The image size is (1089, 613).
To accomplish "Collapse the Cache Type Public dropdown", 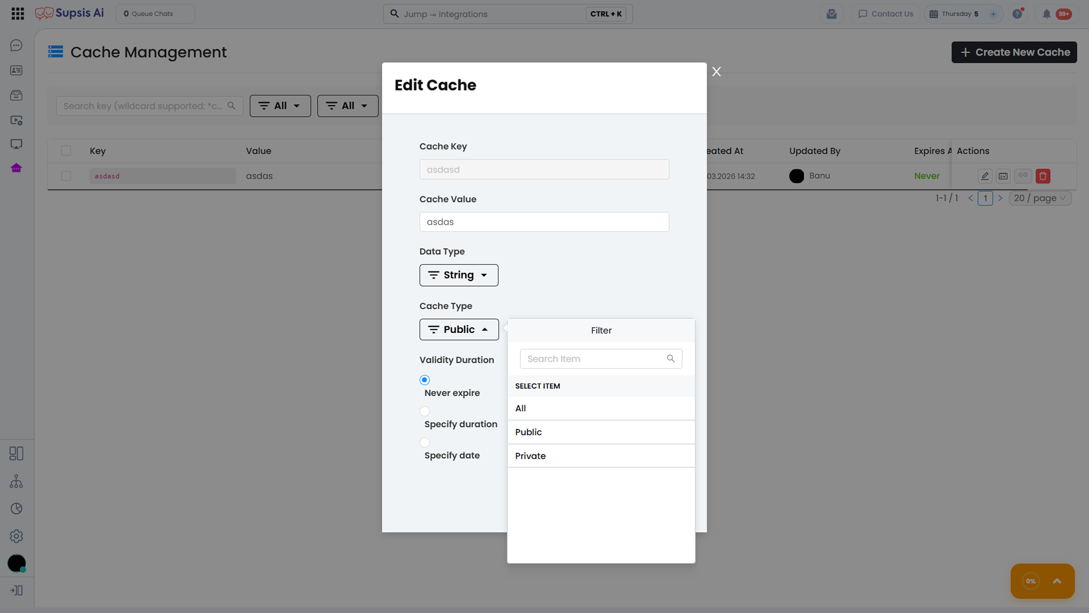I will point(459,329).
